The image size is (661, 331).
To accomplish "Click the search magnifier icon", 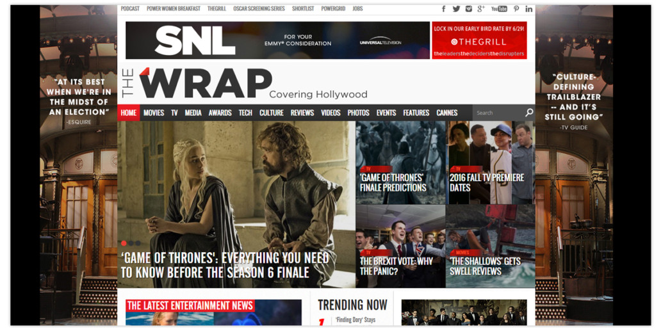I will click(529, 113).
